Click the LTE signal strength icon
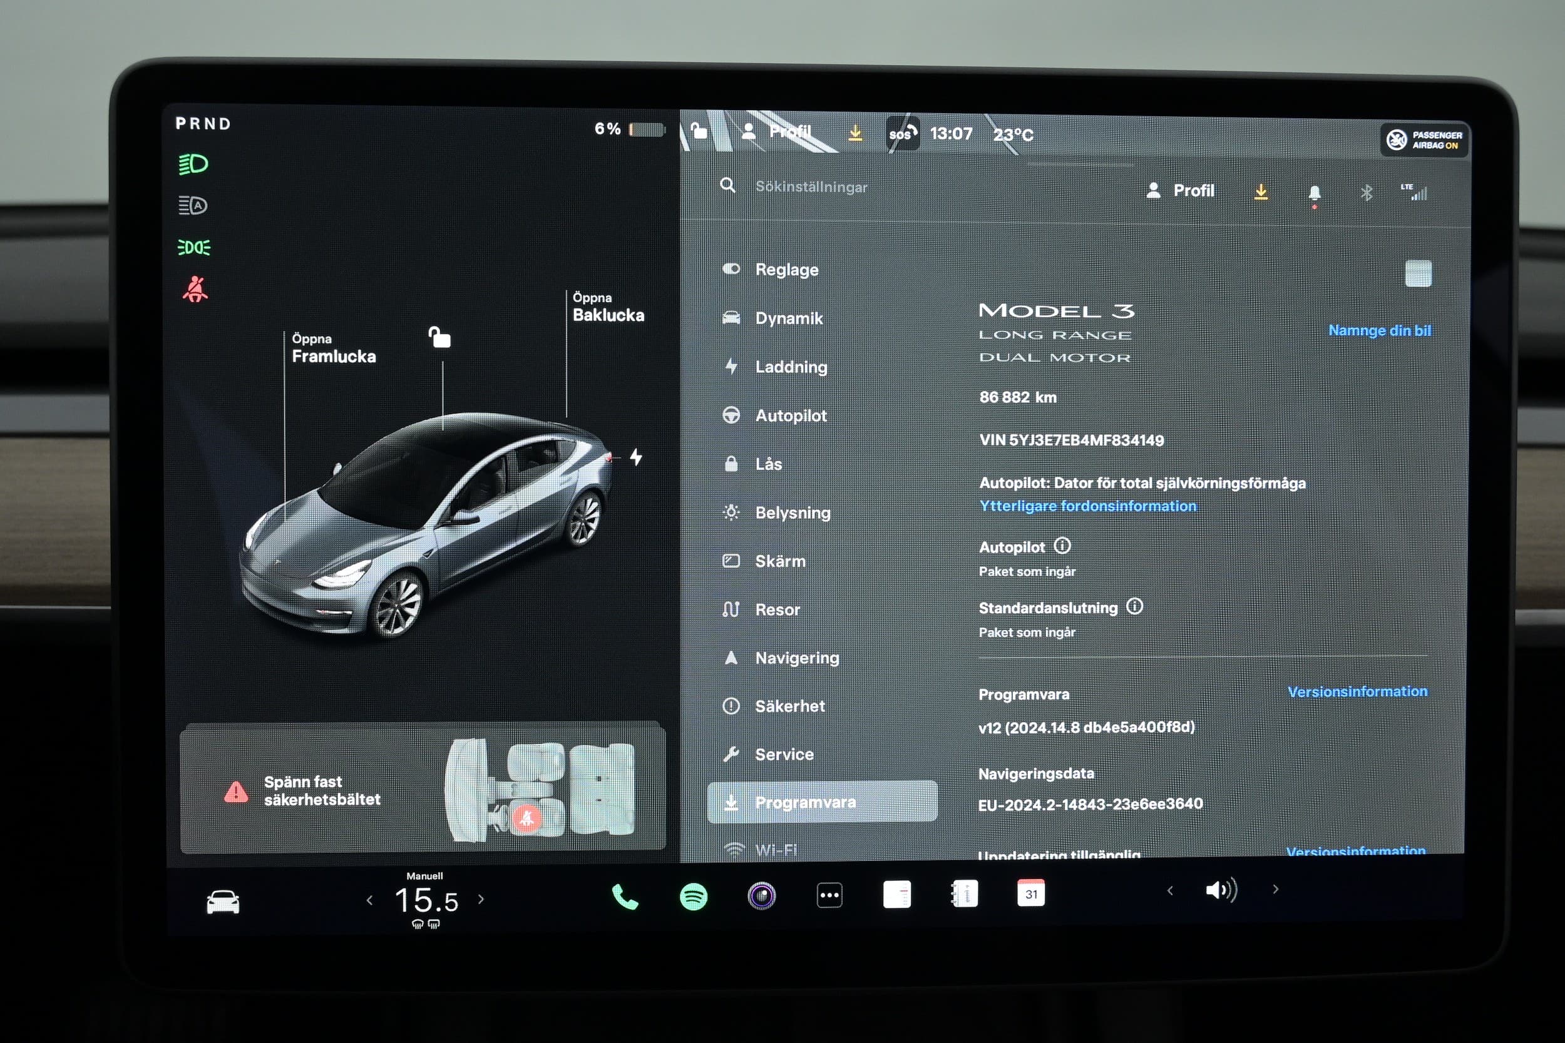The width and height of the screenshot is (1565, 1043). (1414, 191)
